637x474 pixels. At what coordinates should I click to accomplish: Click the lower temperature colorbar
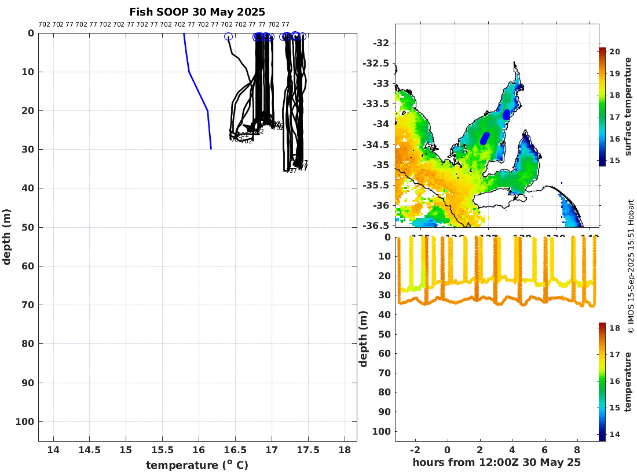[x=602, y=382]
